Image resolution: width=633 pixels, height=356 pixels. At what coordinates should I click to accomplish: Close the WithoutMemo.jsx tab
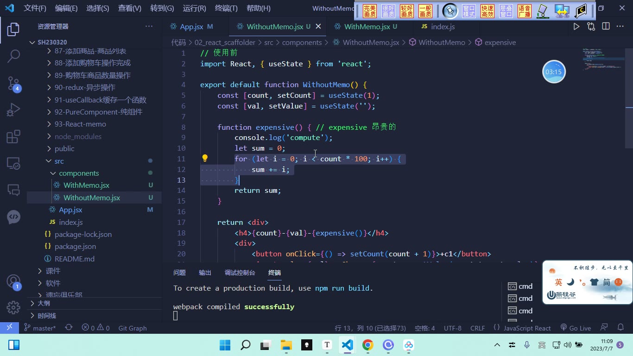[x=318, y=26]
